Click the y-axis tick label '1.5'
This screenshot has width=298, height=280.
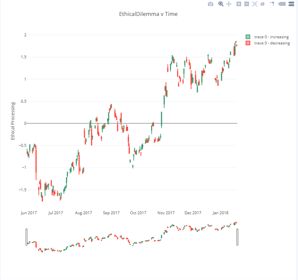pyautogui.click(x=23, y=57)
